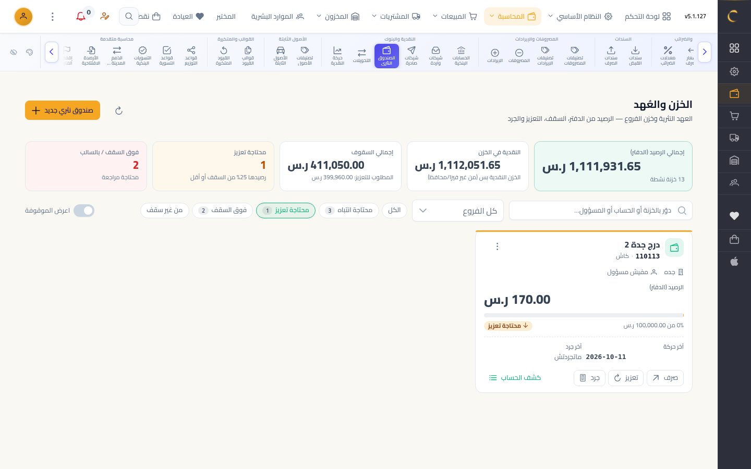This screenshot has height=469, width=751.
Task: Open Incoming Cheques (شيكات واردة) icon
Action: pyautogui.click(x=435, y=55)
